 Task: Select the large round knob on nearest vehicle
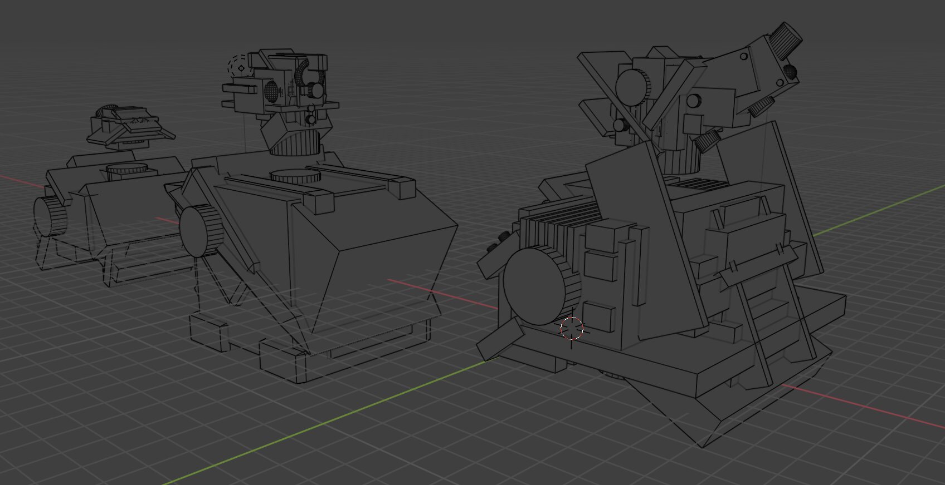(x=542, y=286)
